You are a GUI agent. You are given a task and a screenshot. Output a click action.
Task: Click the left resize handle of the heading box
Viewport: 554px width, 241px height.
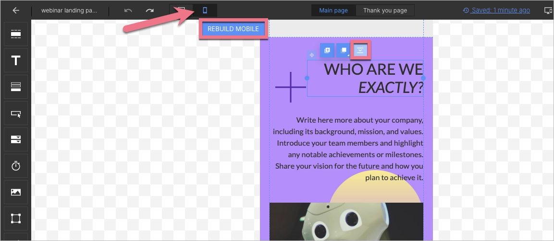click(x=307, y=78)
